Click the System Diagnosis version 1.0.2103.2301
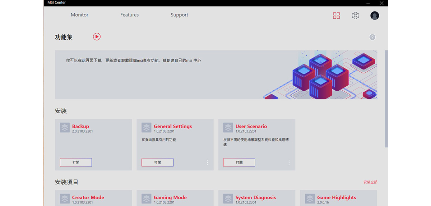 point(246,202)
